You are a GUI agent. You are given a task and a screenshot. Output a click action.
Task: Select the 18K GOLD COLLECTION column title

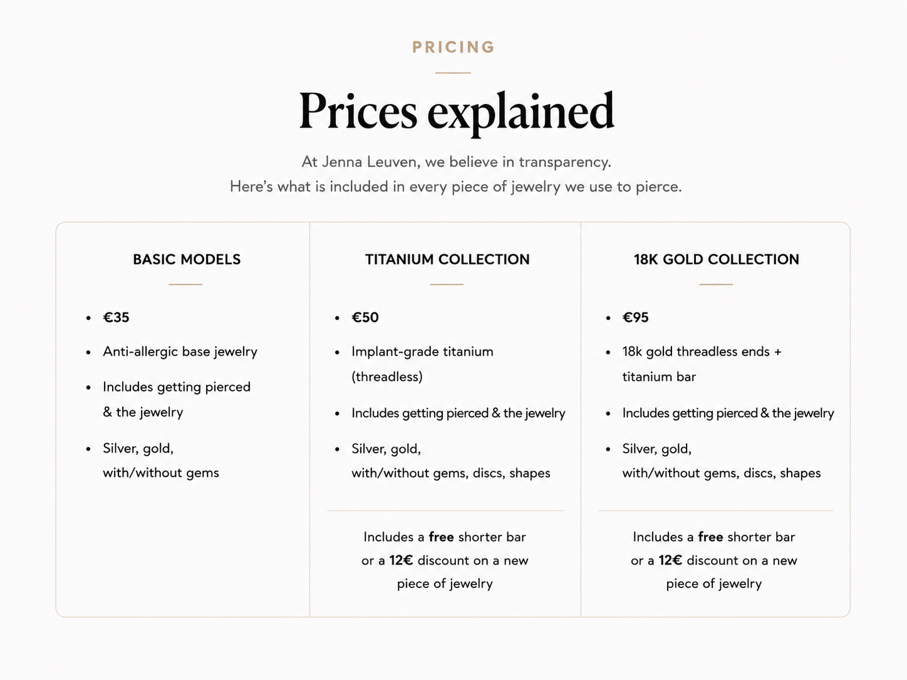pos(717,259)
